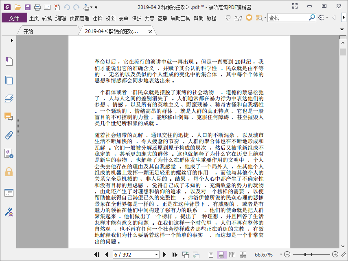
Task: Open the Security lock panel
Action: [x=9, y=172]
